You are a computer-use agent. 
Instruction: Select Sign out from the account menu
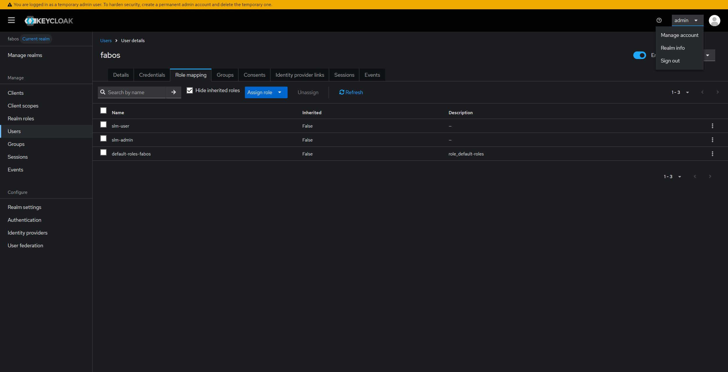coord(670,61)
